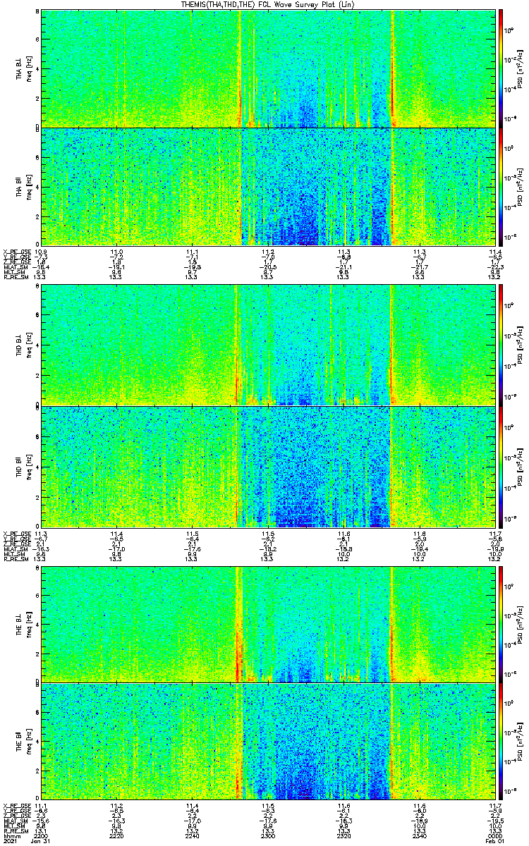Click 'R_RE_SM' row label under THA panels
The image size is (529, 846).
[15, 278]
